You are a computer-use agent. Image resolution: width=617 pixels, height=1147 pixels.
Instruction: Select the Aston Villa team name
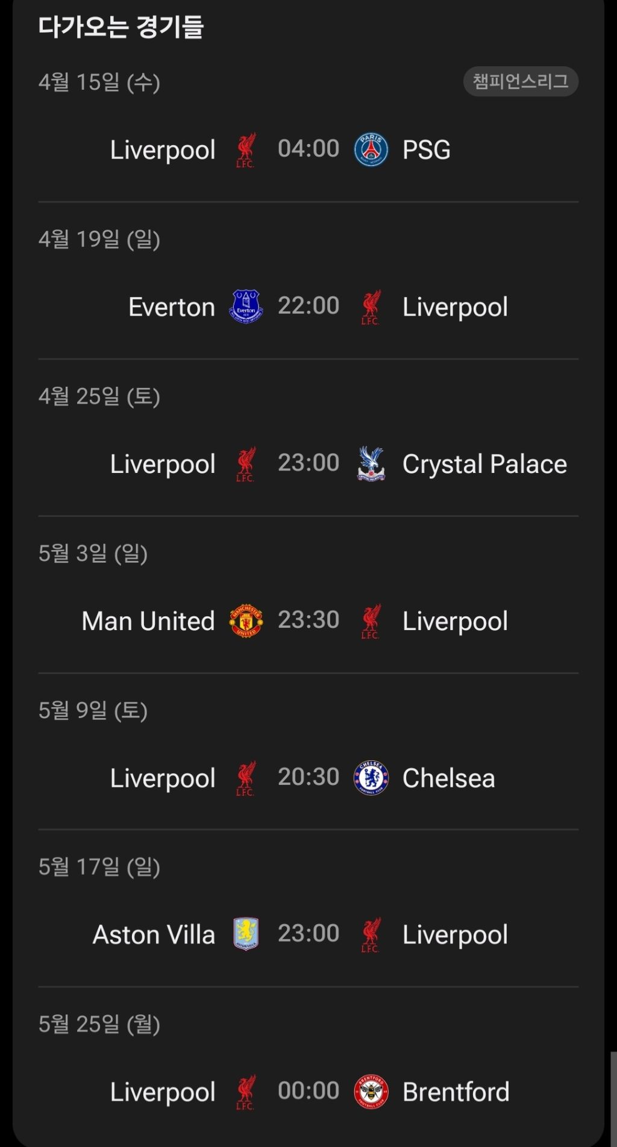154,935
